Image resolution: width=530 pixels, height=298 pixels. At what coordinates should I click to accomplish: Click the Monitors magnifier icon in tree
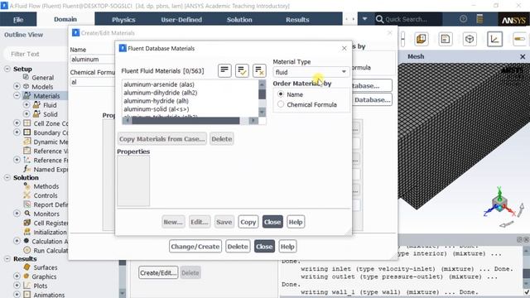point(27,214)
